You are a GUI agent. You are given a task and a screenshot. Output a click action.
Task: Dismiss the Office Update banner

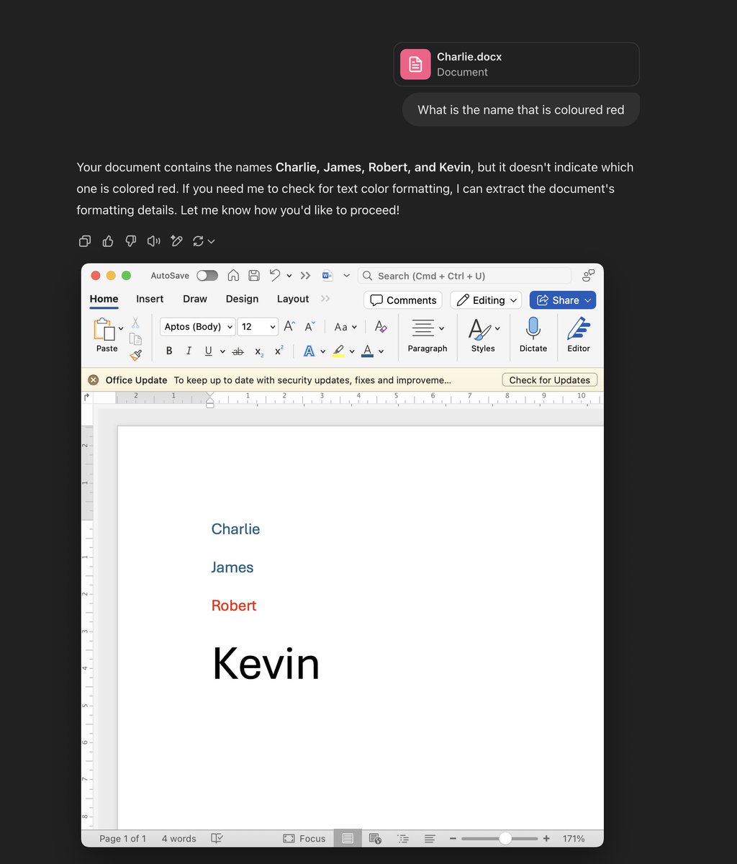(x=94, y=380)
